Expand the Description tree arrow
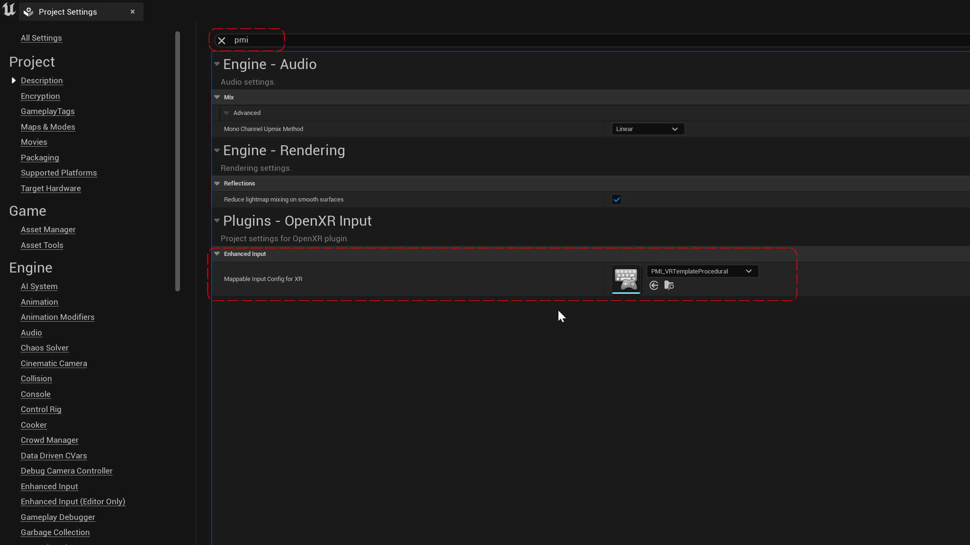This screenshot has height=545, width=970. (x=13, y=80)
